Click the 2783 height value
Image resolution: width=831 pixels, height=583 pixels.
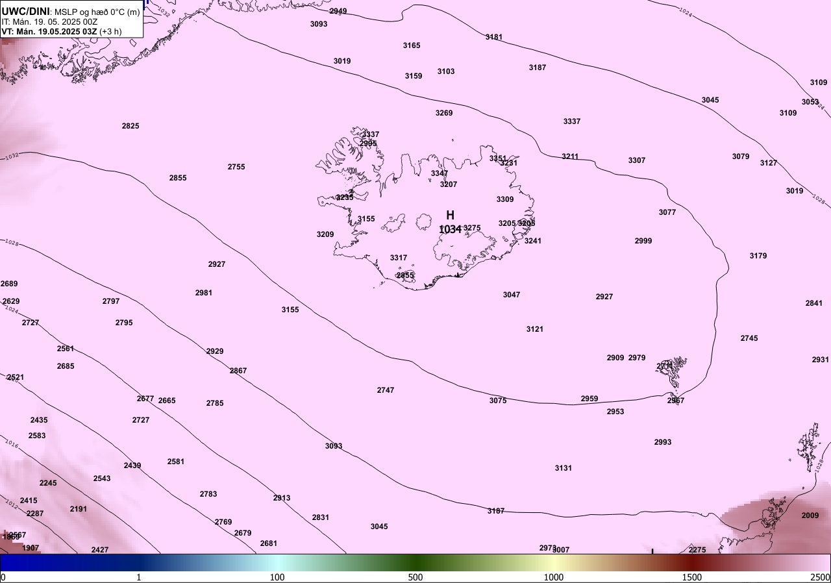pyautogui.click(x=208, y=494)
